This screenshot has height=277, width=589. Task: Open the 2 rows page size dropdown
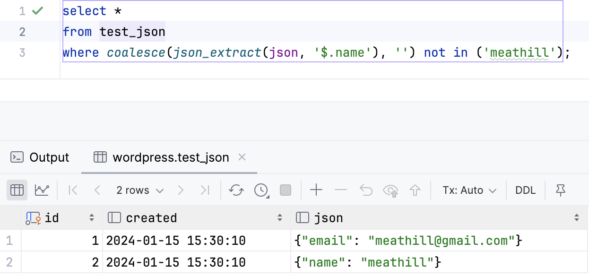pyautogui.click(x=140, y=190)
